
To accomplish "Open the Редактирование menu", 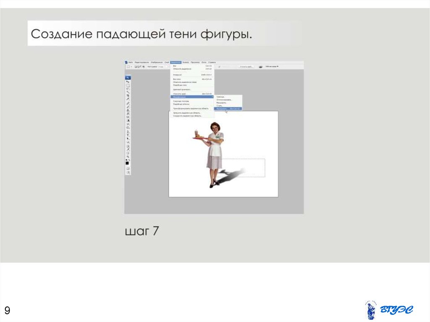I will (x=142, y=62).
